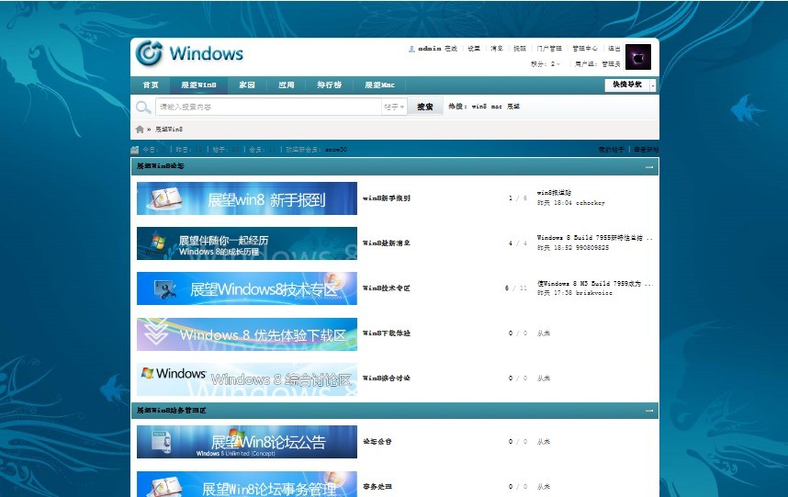Open the 展望Win8论坛事务管理 banner

pos(247,484)
